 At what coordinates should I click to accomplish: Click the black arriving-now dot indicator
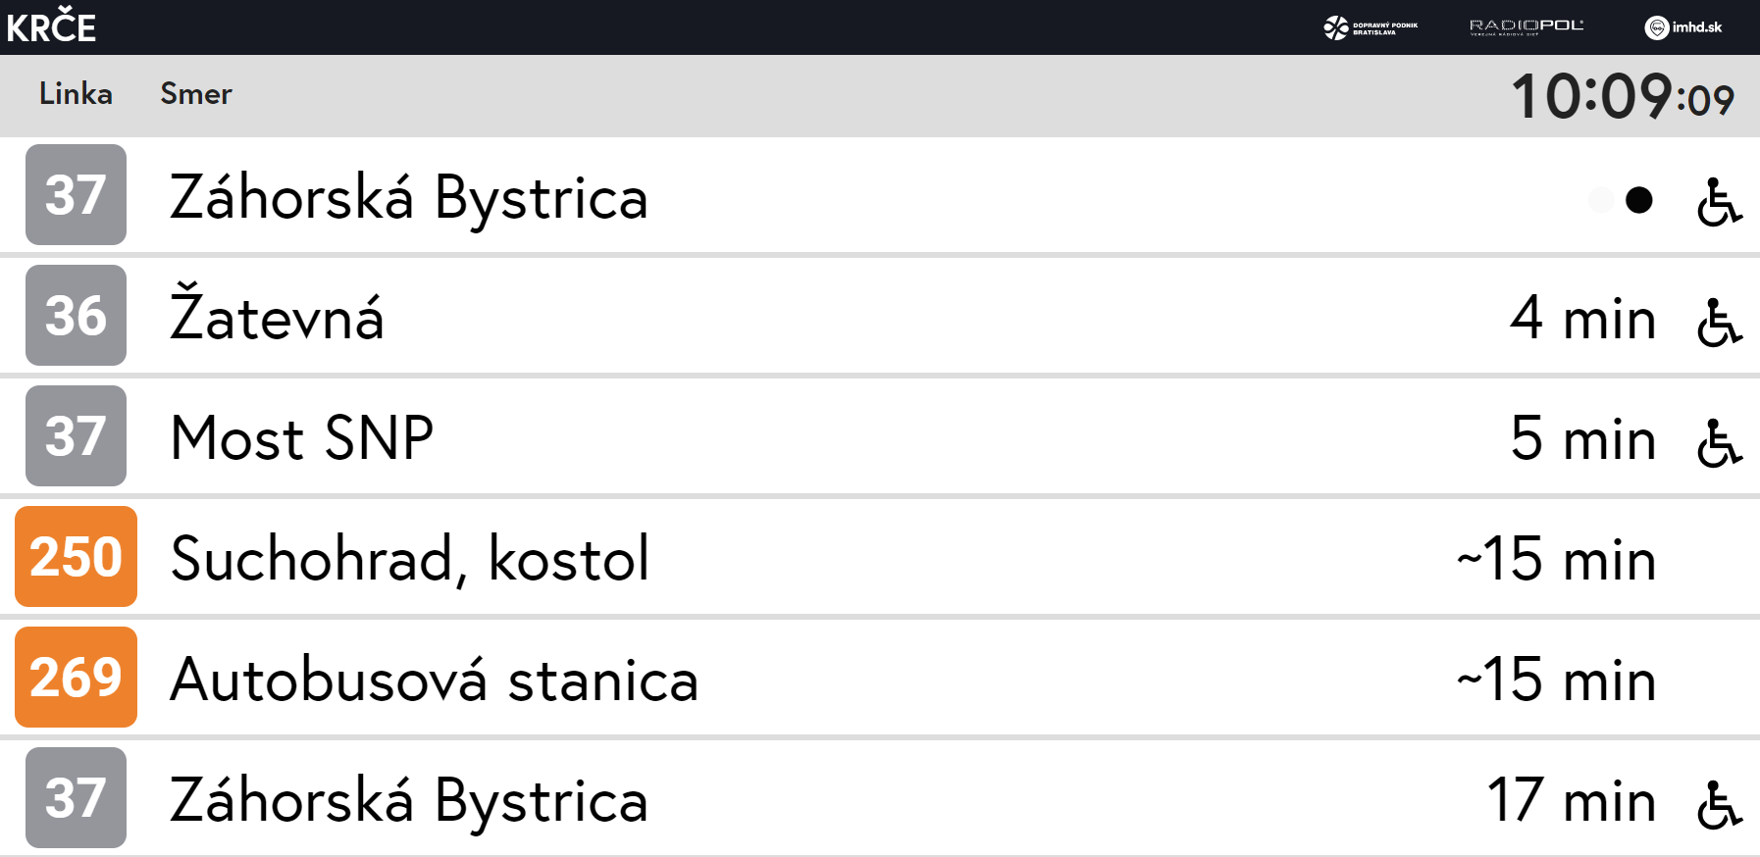1638,200
